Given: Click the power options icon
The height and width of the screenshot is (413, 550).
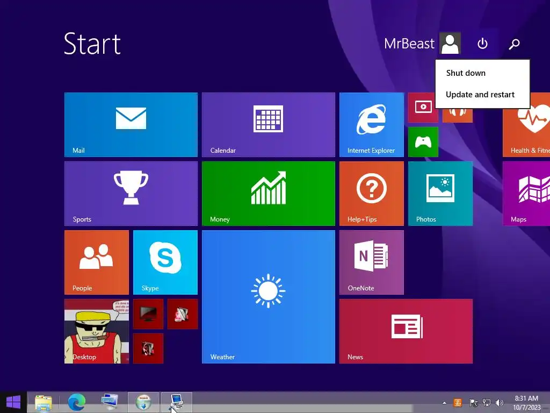Looking at the screenshot, I should 482,44.
